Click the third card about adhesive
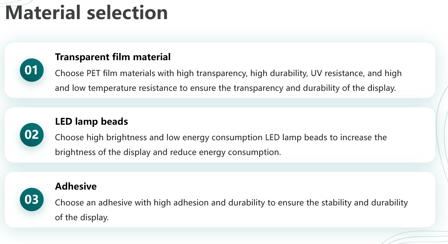448x244 pixels. pos(220,200)
